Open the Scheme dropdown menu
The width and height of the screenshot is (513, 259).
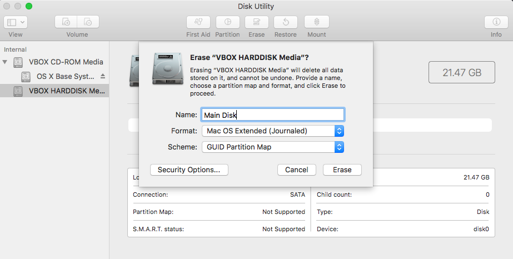point(273,147)
